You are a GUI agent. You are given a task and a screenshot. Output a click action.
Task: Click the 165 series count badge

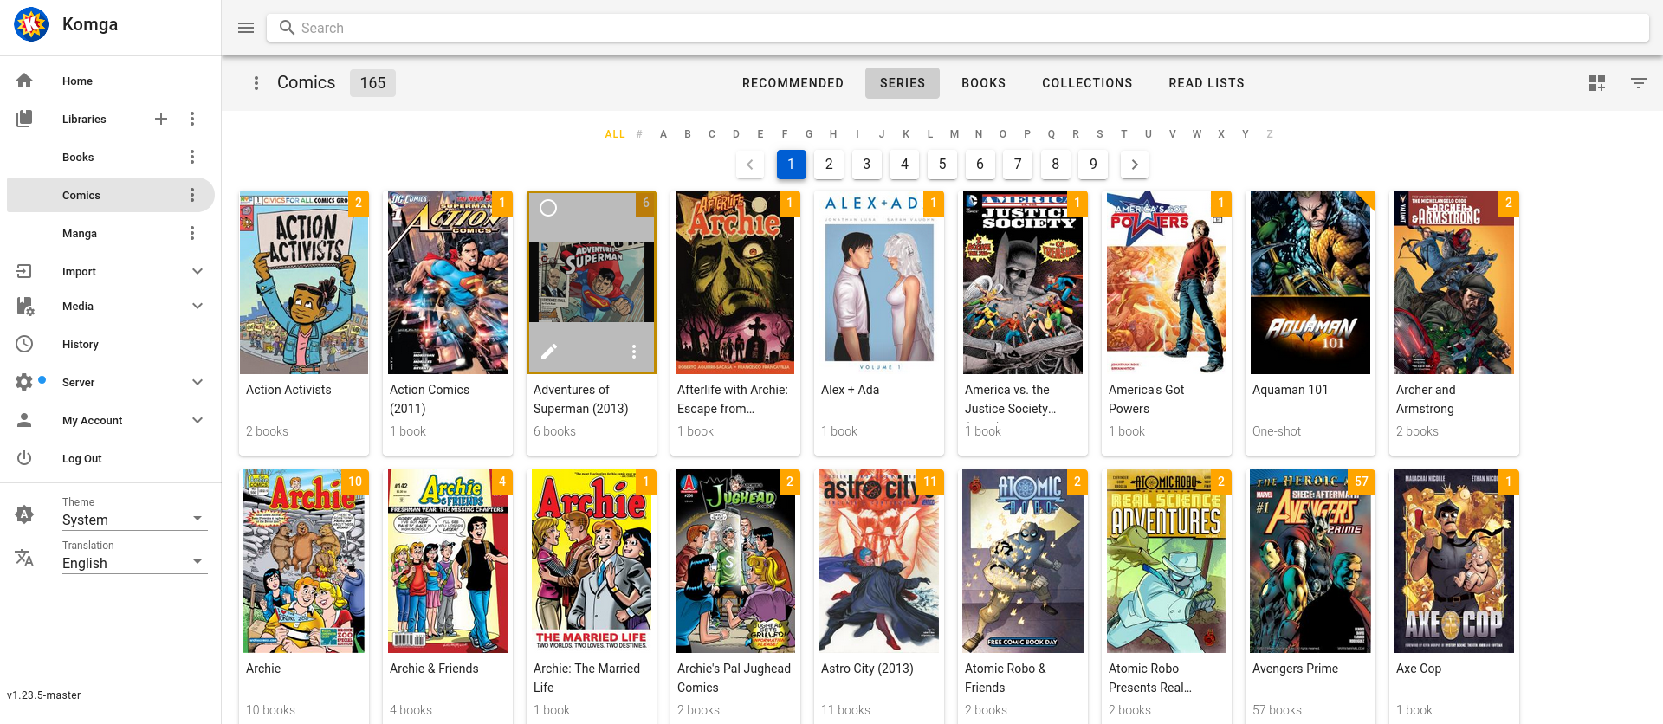(372, 83)
